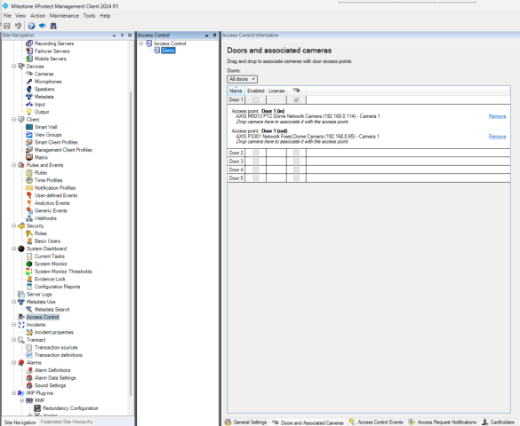The width and height of the screenshot is (520, 426).
Task: Click the Undo toolbar icon
Action: 19,26
